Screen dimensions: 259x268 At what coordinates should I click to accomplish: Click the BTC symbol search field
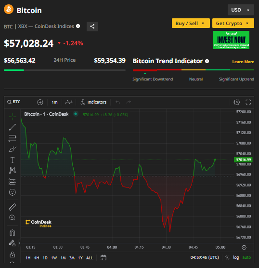click(21, 102)
